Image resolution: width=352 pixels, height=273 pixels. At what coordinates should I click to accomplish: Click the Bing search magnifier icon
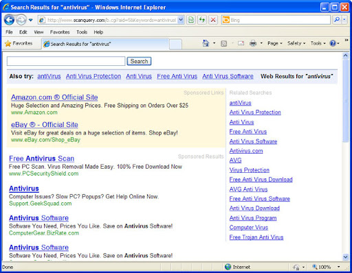click(337, 20)
